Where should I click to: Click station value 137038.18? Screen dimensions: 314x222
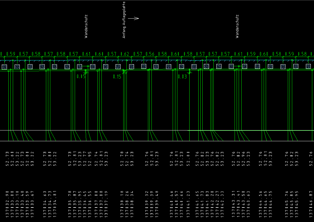click(122, 204)
